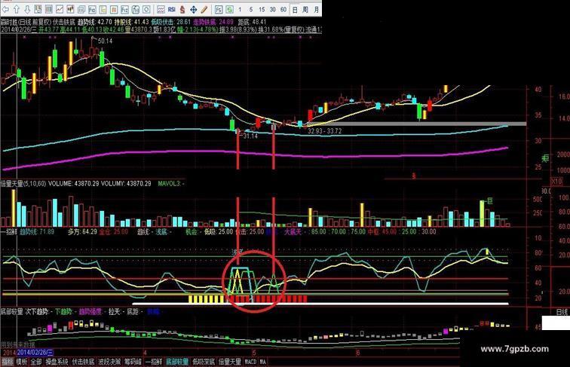Screen dimensions: 570x367
Task: Click the wave indicator toolbar icon
Action: pos(161,10)
